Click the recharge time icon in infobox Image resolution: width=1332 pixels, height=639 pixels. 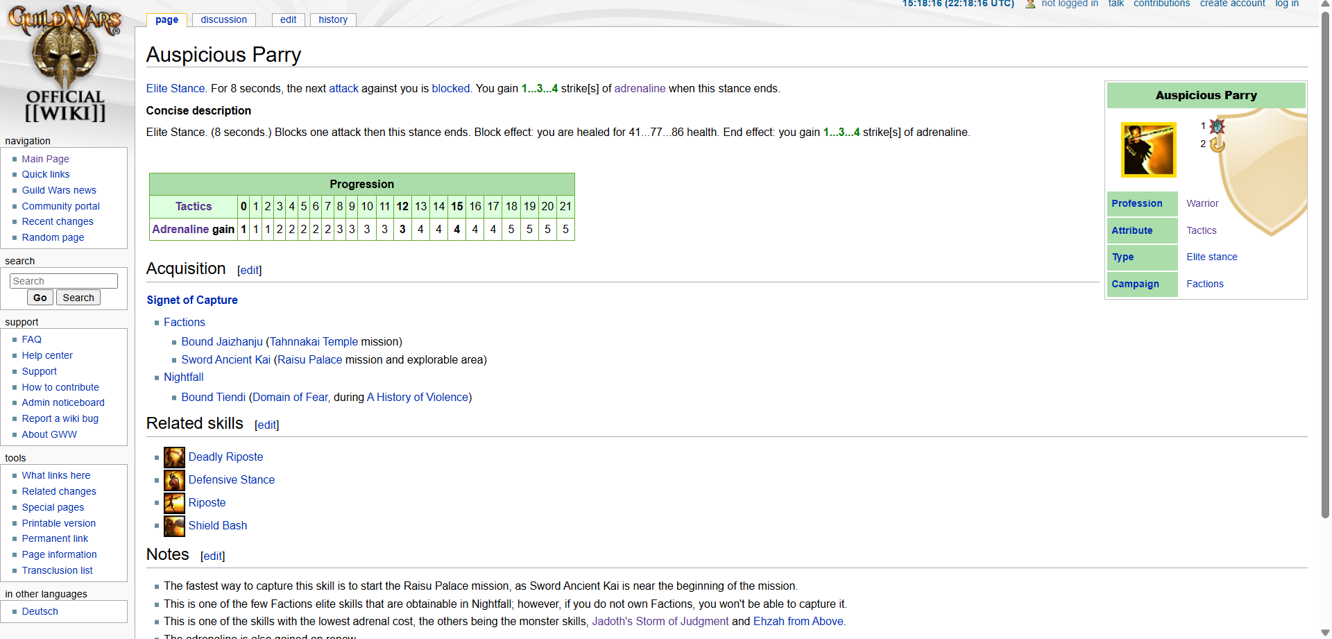click(1217, 144)
